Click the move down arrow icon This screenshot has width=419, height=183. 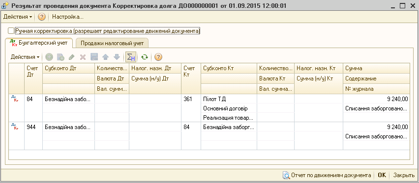(x=117, y=57)
